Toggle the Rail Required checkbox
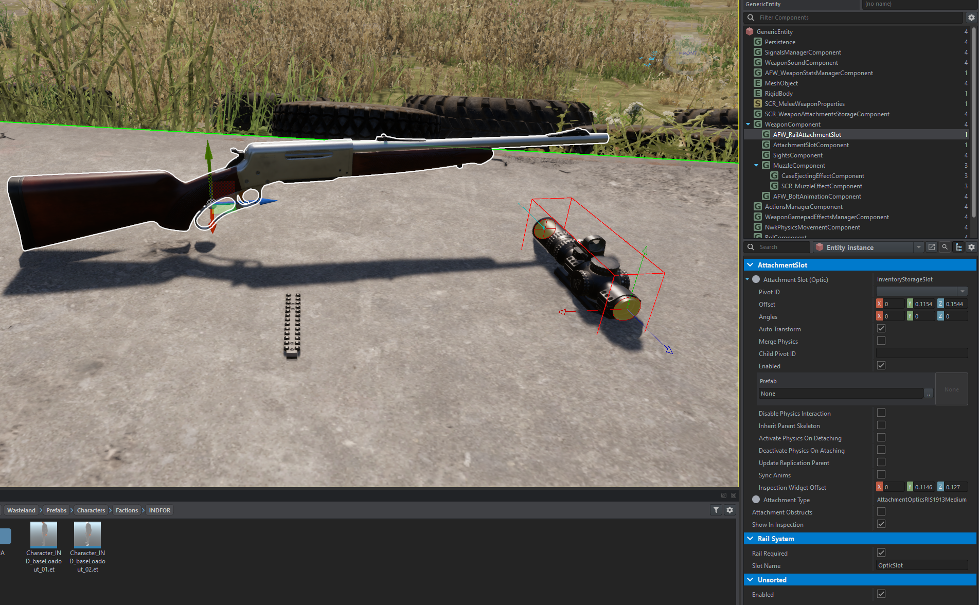This screenshot has width=979, height=605. (881, 553)
